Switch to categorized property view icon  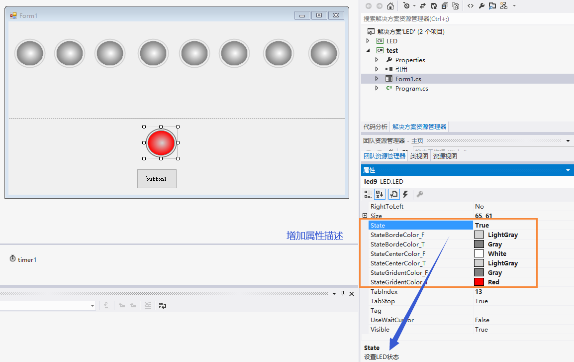pos(368,194)
